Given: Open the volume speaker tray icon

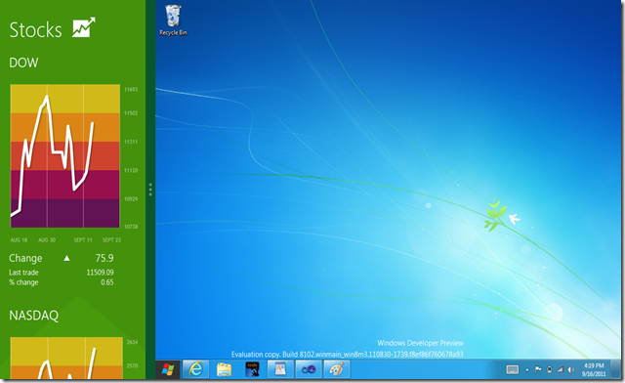Looking at the screenshot, I should pos(570,370).
